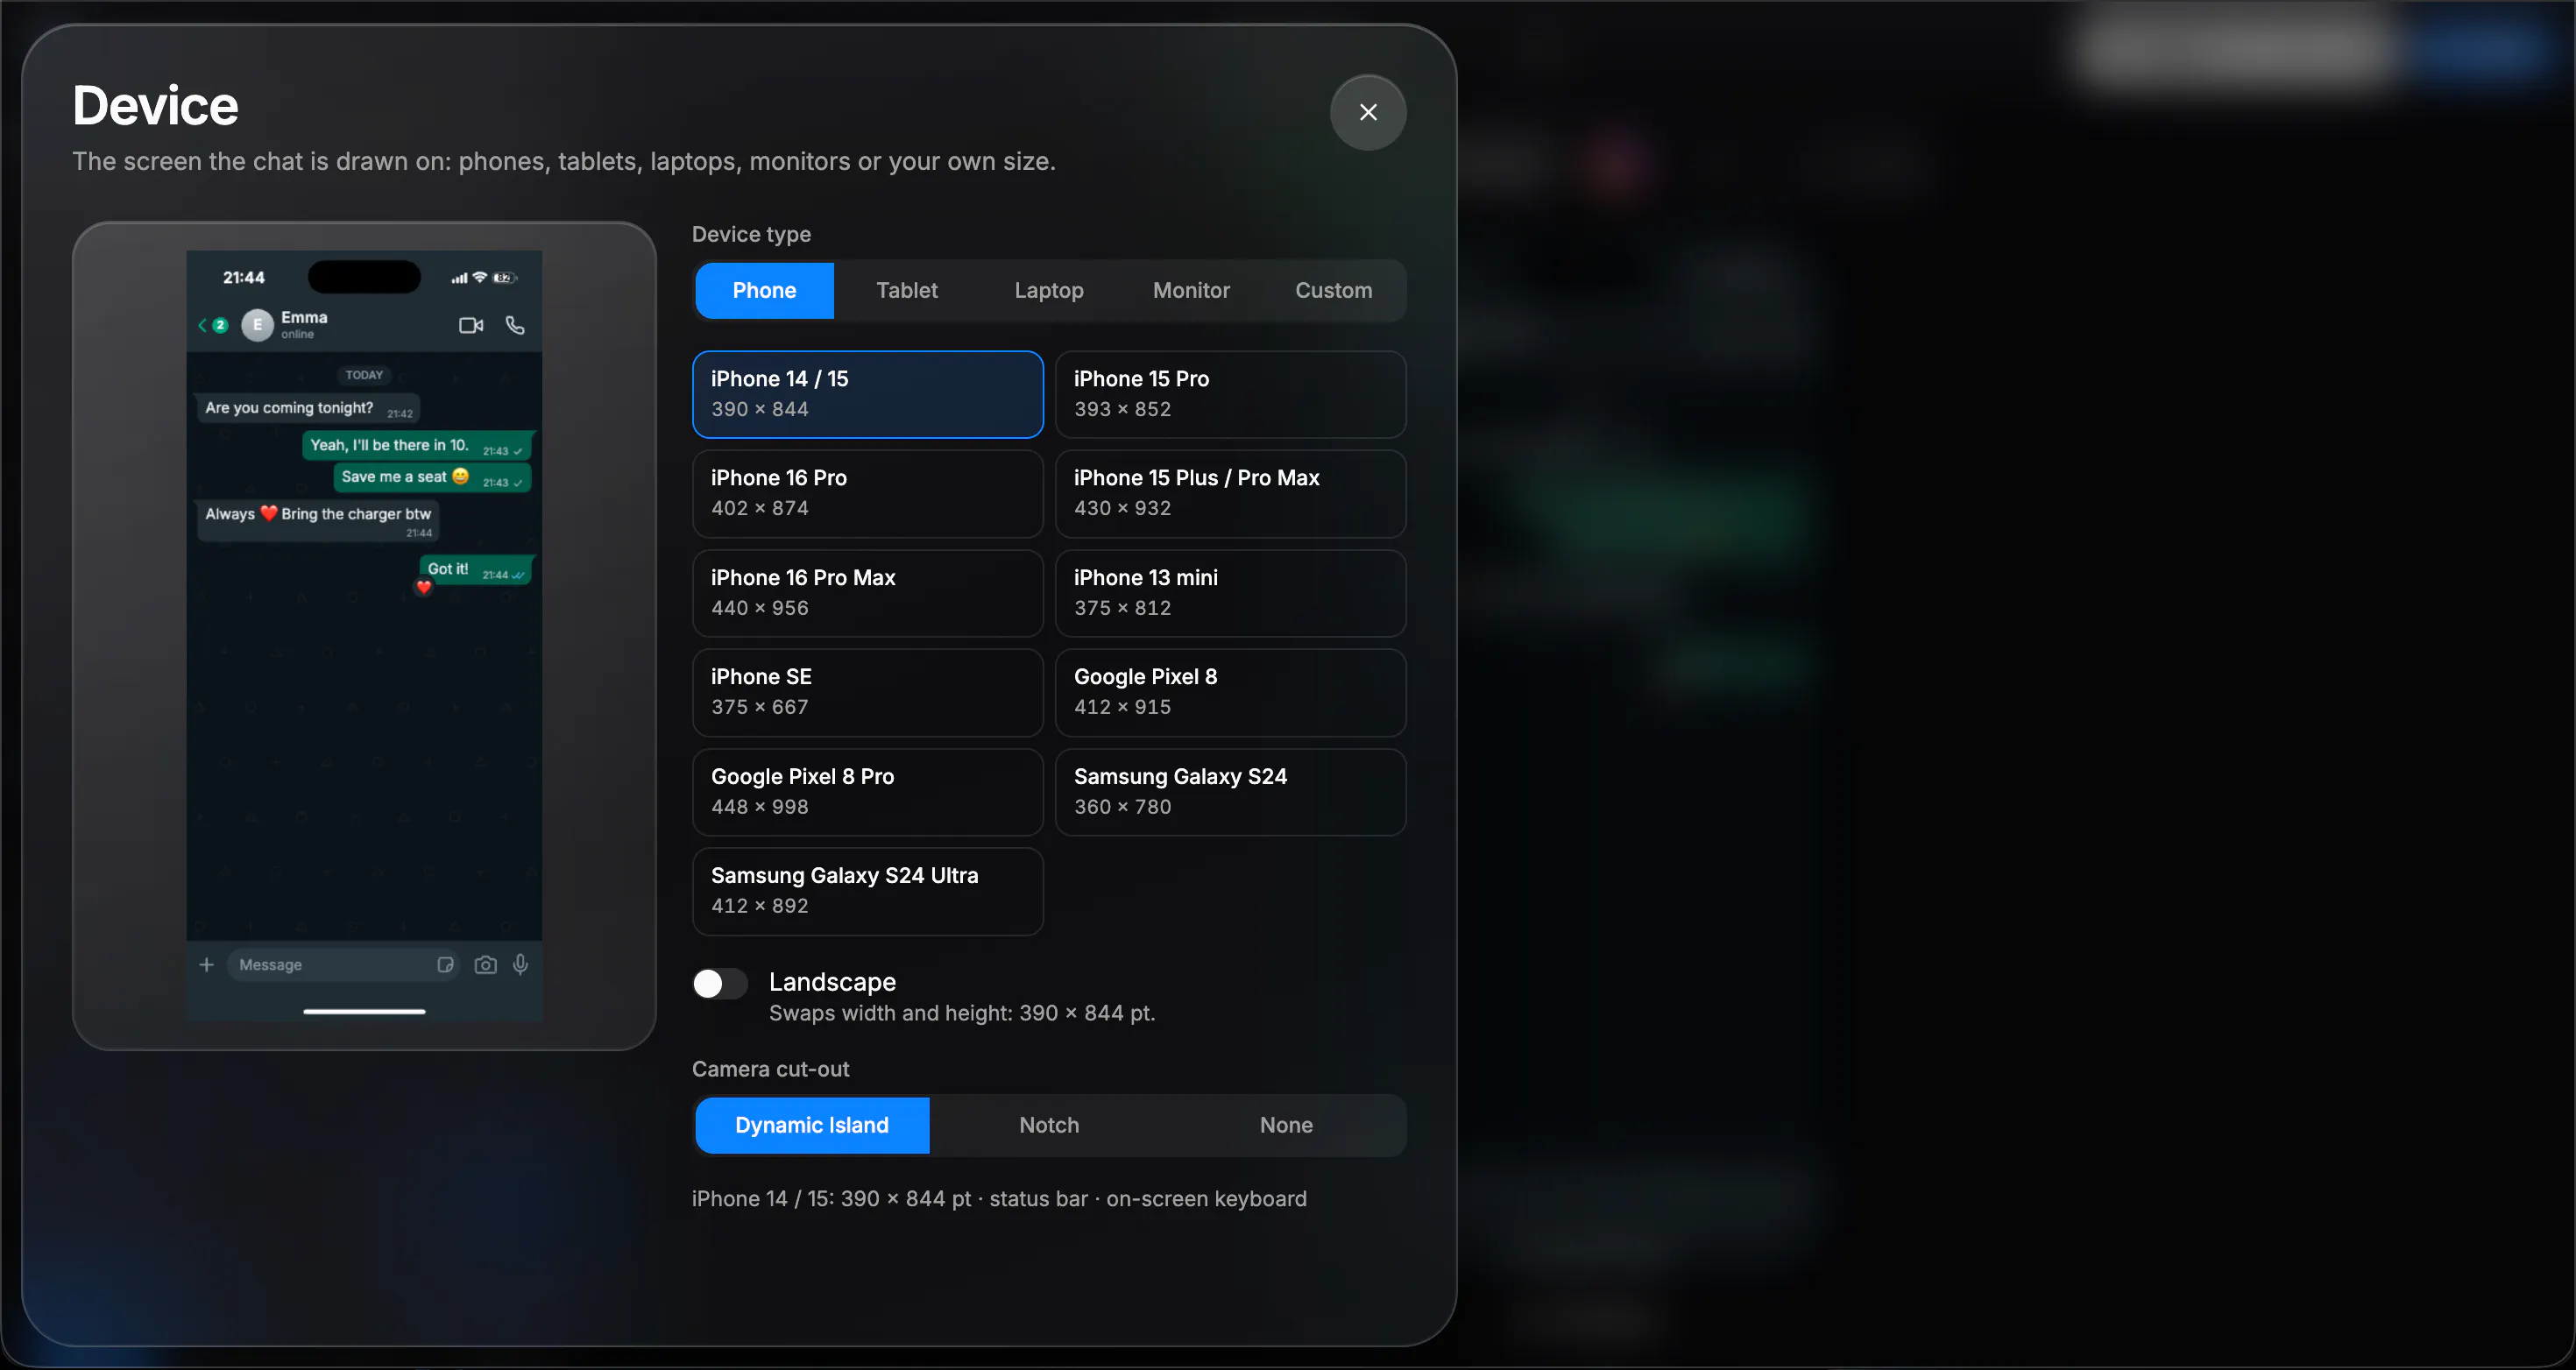Choose iPhone 16 Pro 402 × 874
Image resolution: width=2576 pixels, height=1370 pixels.
867,493
